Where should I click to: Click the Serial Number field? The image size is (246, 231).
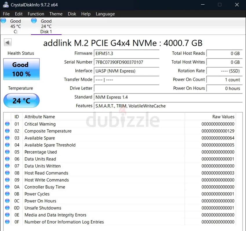tap(126, 62)
